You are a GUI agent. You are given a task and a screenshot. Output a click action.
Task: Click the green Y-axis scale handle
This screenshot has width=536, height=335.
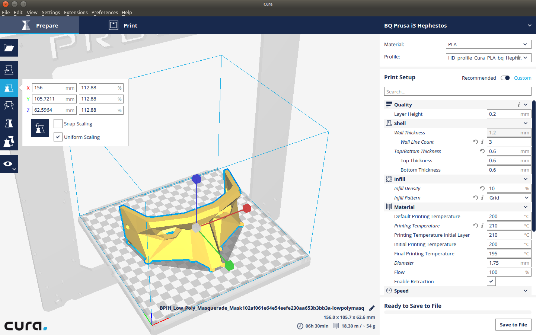[229, 265]
